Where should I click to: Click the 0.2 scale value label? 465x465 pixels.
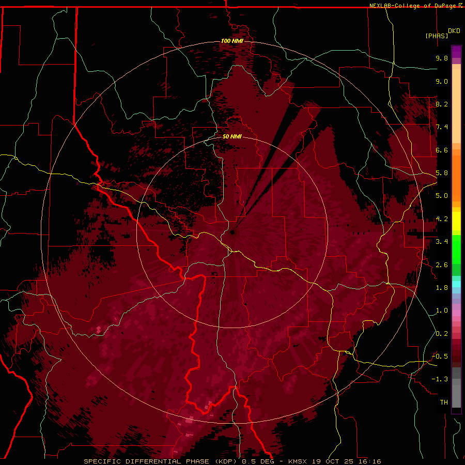pos(442,334)
